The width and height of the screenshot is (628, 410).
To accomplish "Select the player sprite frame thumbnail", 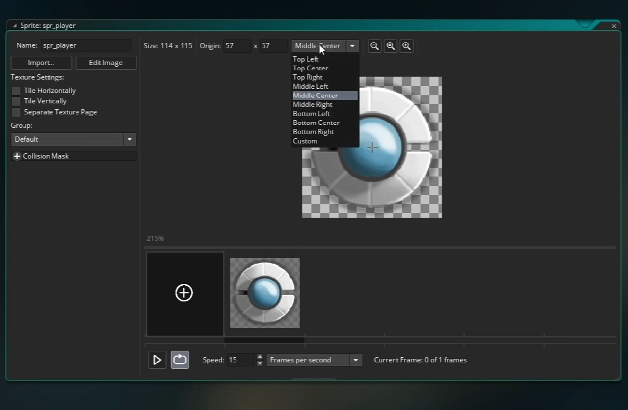I will (265, 293).
